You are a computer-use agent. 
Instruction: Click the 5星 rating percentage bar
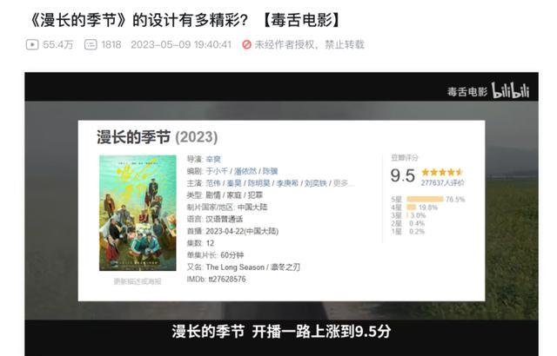click(x=425, y=199)
